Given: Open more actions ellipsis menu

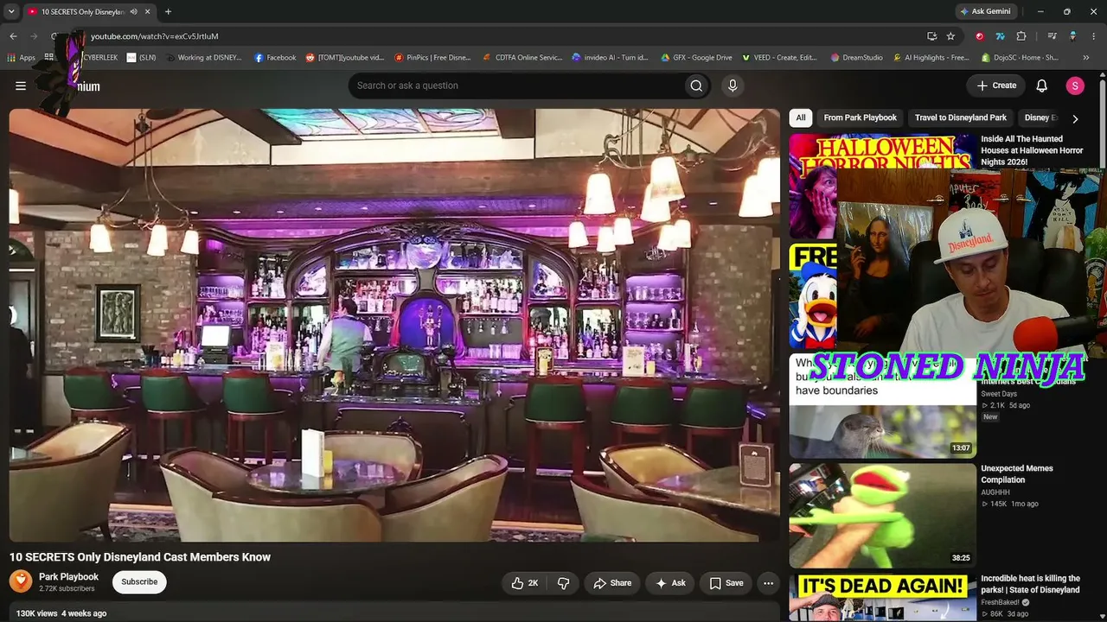Looking at the screenshot, I should (768, 583).
